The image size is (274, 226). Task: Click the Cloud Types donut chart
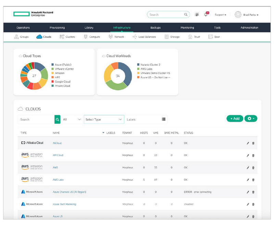[x=34, y=76]
